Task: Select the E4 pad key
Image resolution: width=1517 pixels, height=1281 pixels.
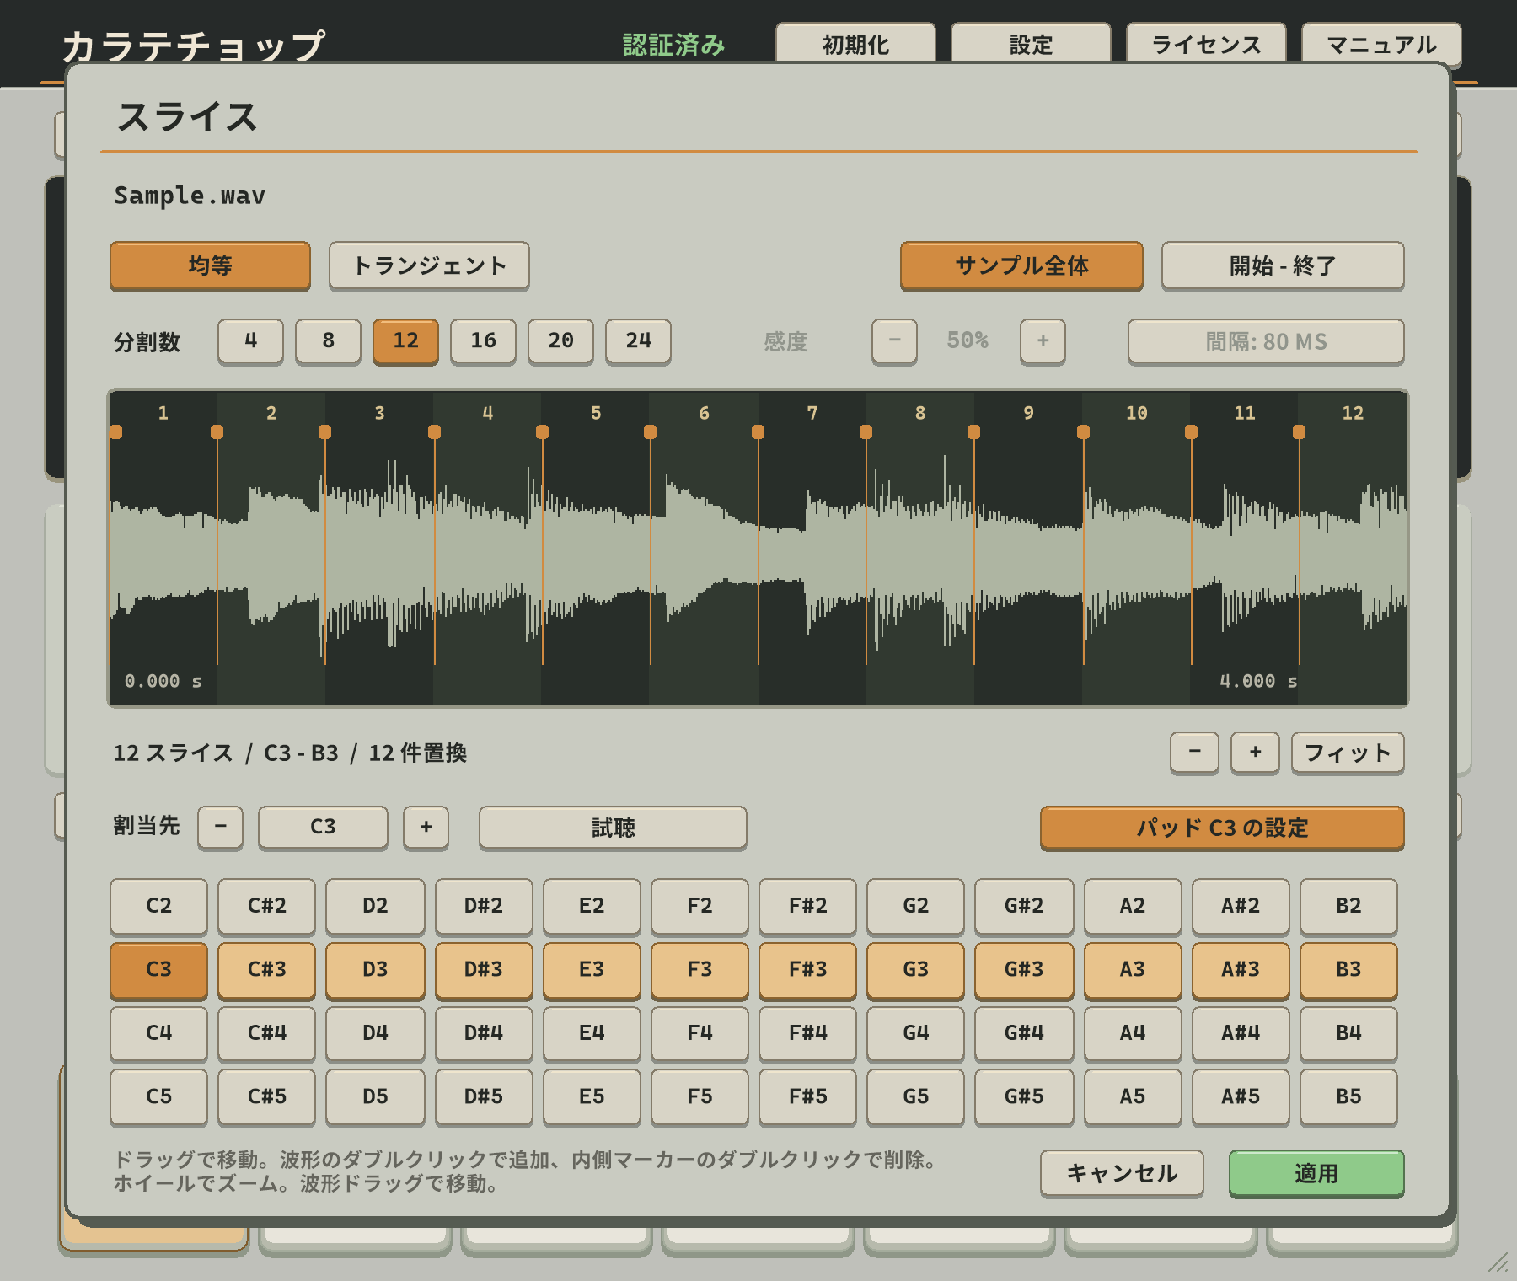Action: [592, 1033]
